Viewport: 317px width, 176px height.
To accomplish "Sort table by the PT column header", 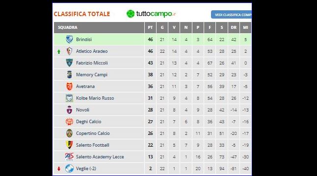I will pos(150,27).
